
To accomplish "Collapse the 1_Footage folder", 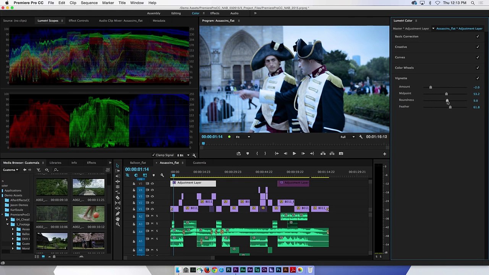I will (x=7, y=224).
